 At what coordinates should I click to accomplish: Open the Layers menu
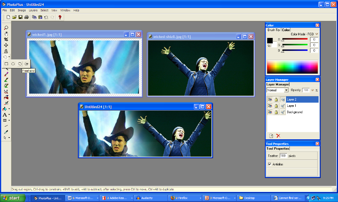point(33,10)
